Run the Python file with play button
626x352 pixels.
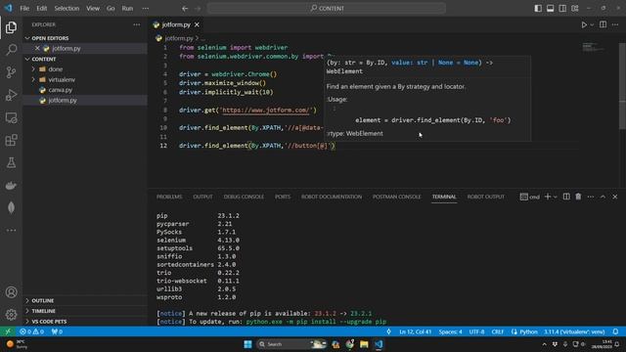[x=584, y=24]
